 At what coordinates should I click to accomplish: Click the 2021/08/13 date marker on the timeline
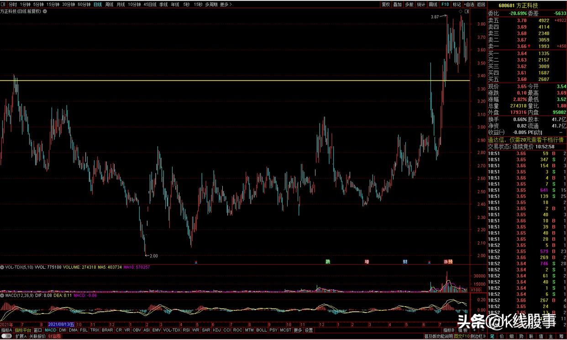coord(64,324)
